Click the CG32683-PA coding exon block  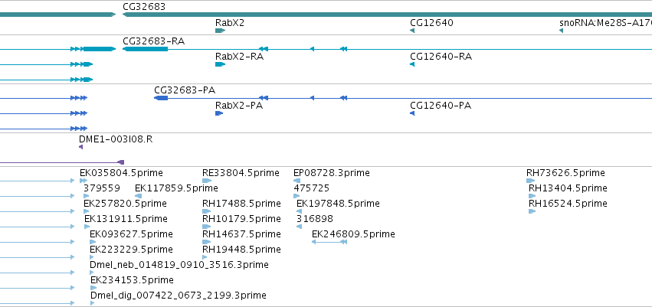click(161, 98)
